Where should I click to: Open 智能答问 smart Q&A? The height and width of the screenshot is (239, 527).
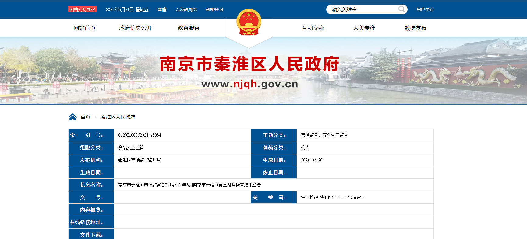pyautogui.click(x=214, y=9)
